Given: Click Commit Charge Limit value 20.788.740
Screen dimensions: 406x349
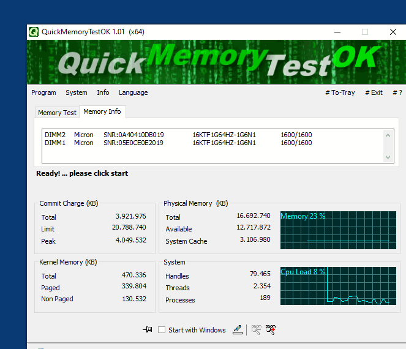Looking at the screenshot, I should (x=129, y=227).
